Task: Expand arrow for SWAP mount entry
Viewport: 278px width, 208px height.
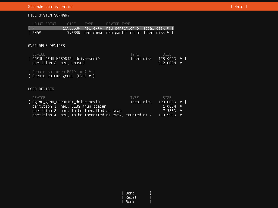Action: pyautogui.click(x=168, y=33)
